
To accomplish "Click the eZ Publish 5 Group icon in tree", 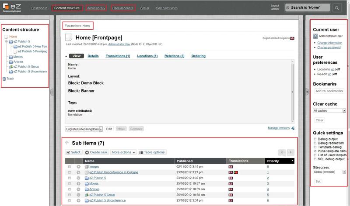I will click(x=10, y=67).
